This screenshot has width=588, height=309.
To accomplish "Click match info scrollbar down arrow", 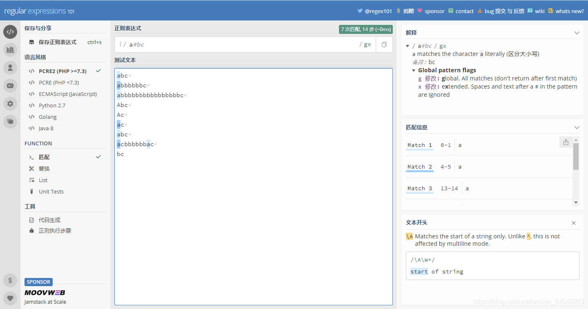I will (576, 202).
